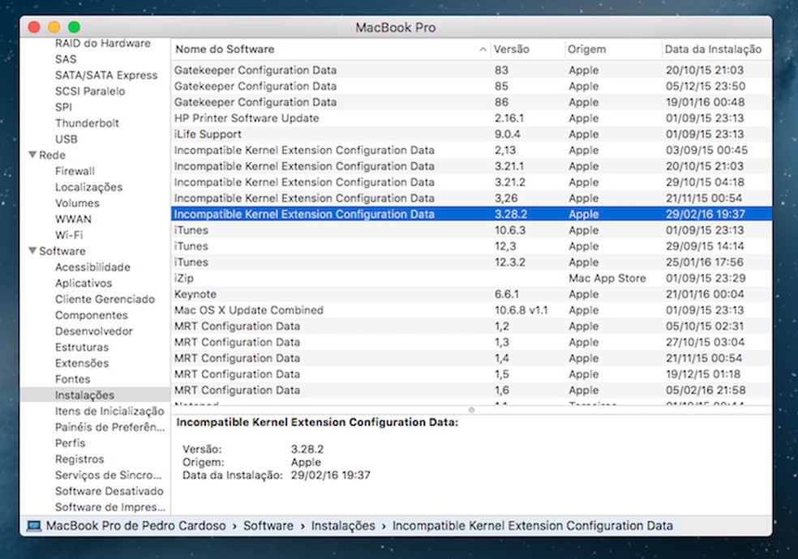The width and height of the screenshot is (798, 559).
Task: Open Software from the breadcrumb path
Action: click(268, 525)
